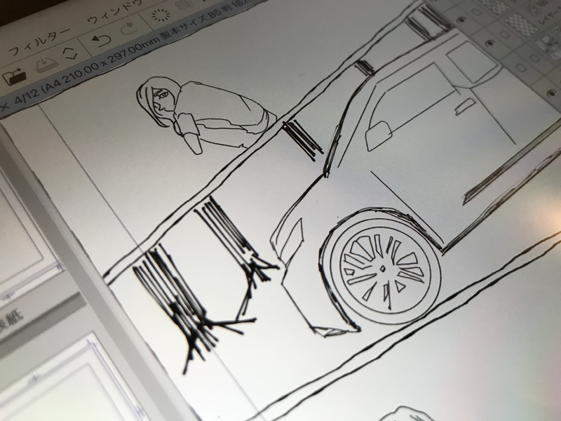The height and width of the screenshot is (421, 561).
Task: Tick the checkbox beside the topmost eye icon
Action: (477, 12)
